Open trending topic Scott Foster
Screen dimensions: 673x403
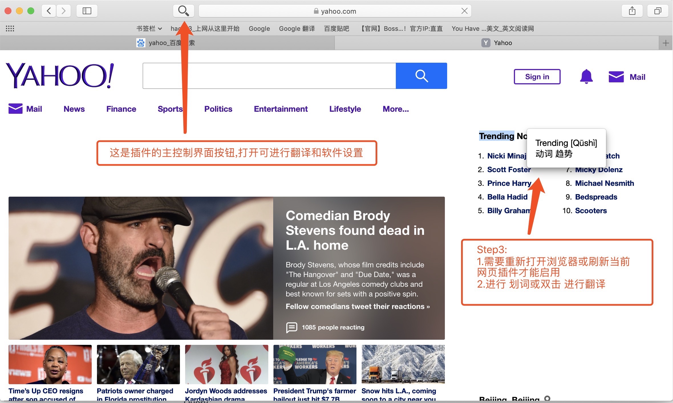click(509, 170)
